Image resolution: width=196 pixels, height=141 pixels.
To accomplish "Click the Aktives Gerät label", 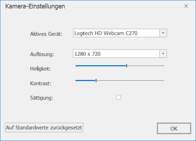I will pyautogui.click(x=46, y=34).
